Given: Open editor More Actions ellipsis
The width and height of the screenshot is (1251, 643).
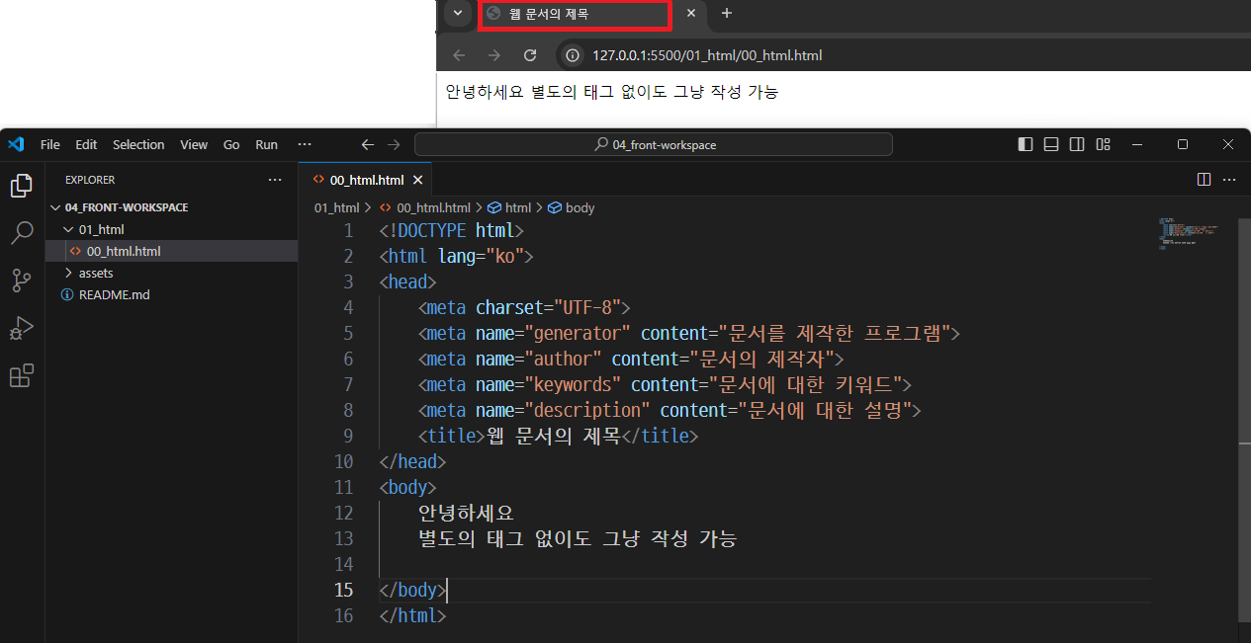Looking at the screenshot, I should coord(1229,180).
